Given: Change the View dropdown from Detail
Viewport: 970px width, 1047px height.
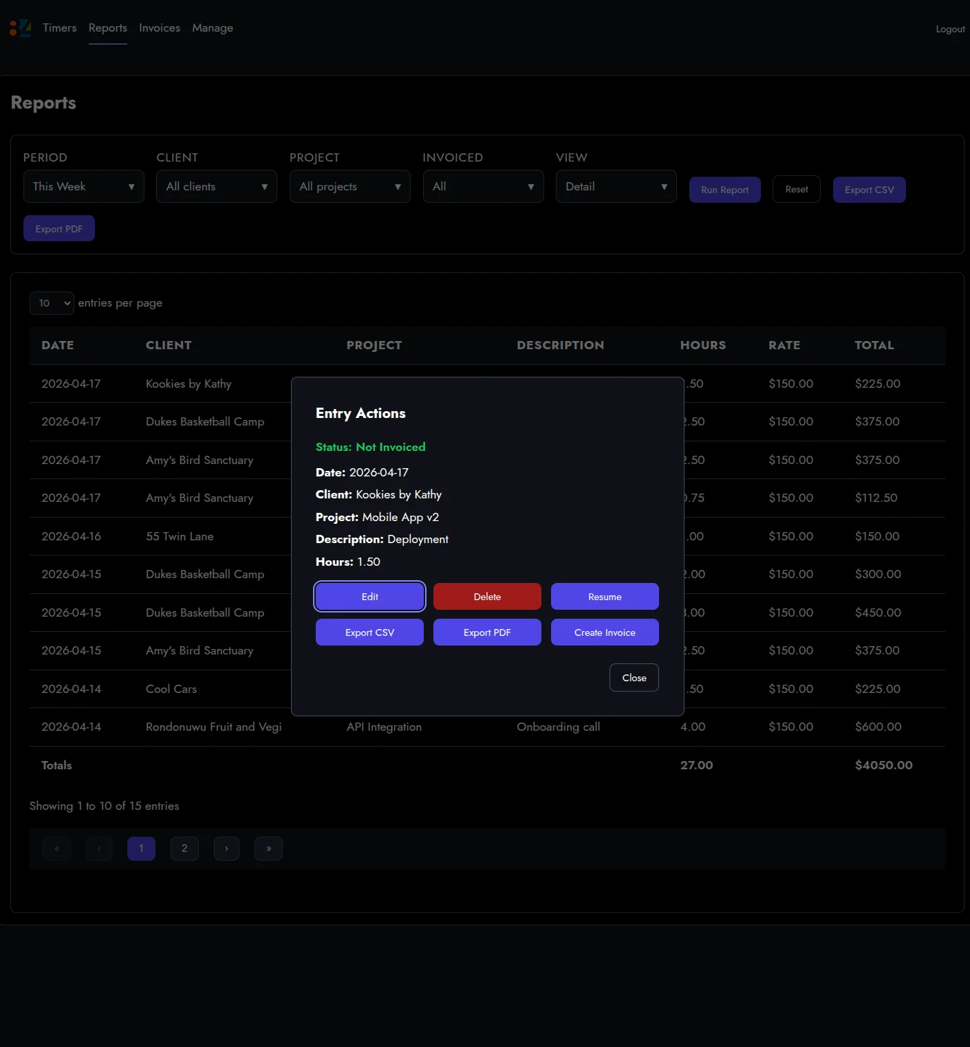Looking at the screenshot, I should click(616, 186).
